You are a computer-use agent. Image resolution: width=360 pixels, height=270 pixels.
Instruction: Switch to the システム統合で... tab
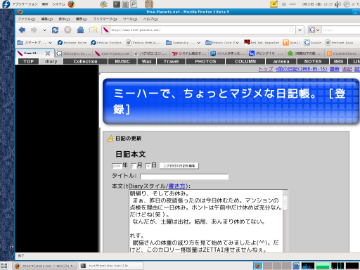click(x=189, y=53)
